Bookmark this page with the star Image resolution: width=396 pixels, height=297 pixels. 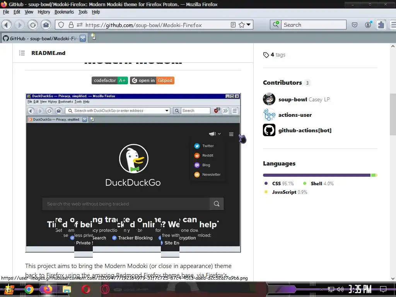click(242, 25)
